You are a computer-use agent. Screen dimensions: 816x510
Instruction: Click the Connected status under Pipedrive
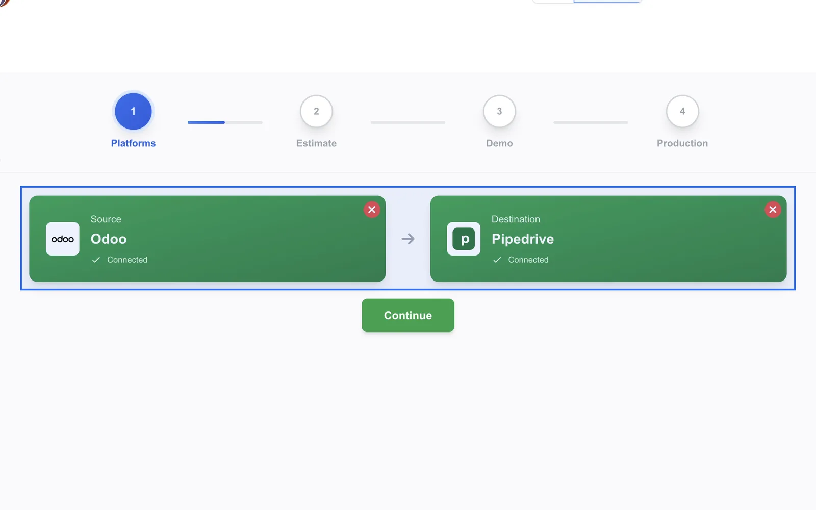click(528, 260)
